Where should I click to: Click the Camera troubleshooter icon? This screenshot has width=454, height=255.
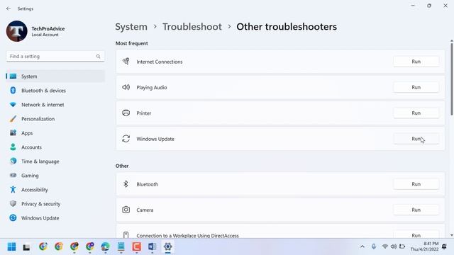point(126,210)
